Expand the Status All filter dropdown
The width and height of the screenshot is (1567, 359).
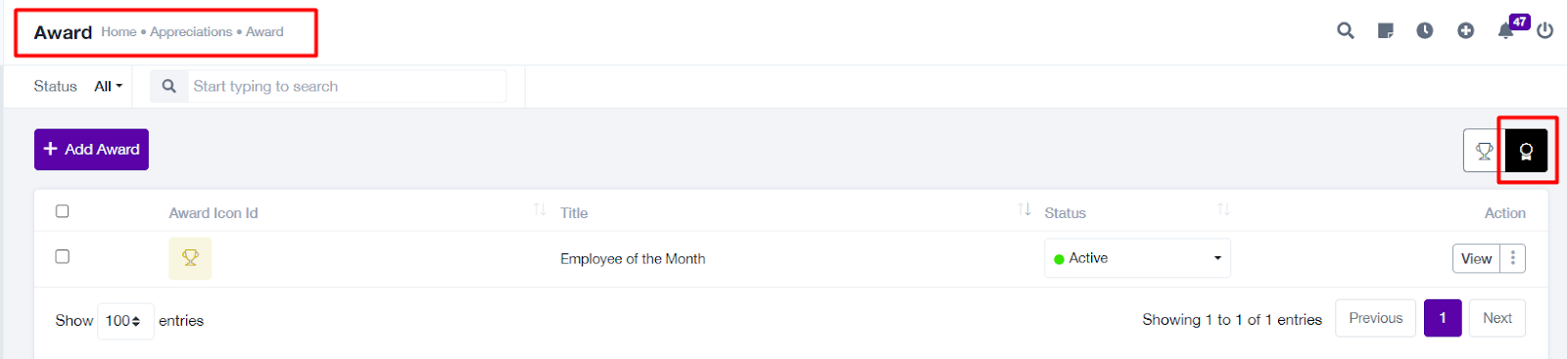click(x=108, y=86)
